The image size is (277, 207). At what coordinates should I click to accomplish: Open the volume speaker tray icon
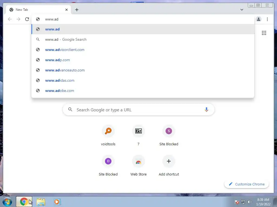pyautogui.click(x=249, y=202)
